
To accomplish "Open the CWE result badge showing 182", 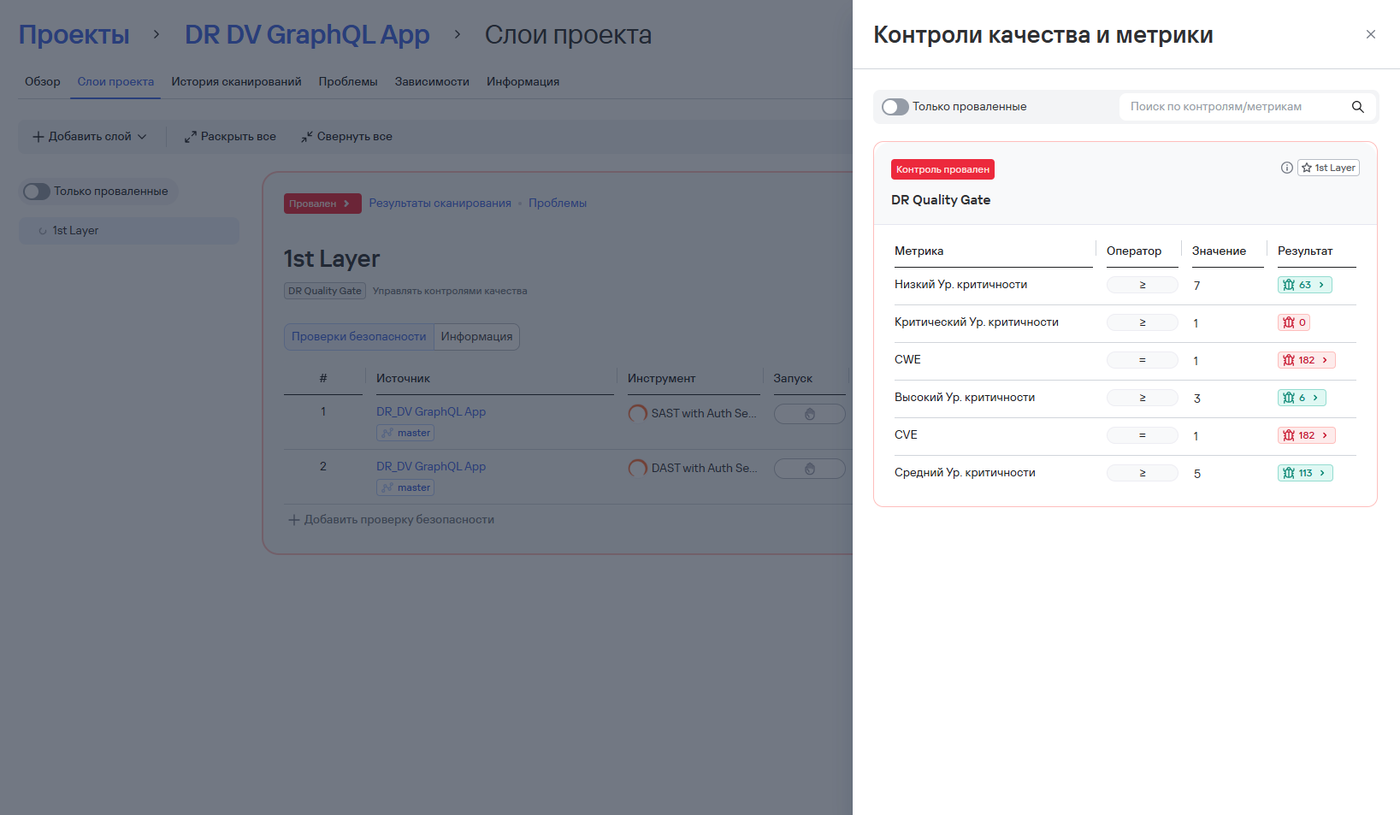I will [x=1306, y=360].
